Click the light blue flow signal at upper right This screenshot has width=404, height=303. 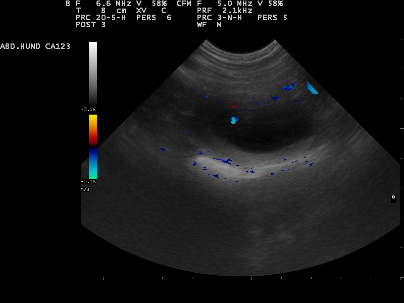(x=313, y=88)
